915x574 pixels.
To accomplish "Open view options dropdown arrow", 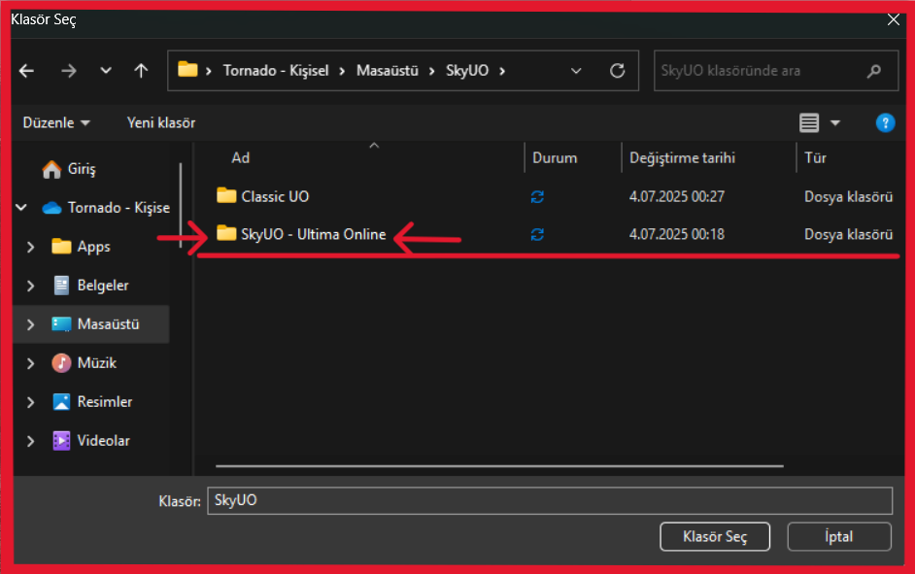I will [x=835, y=123].
